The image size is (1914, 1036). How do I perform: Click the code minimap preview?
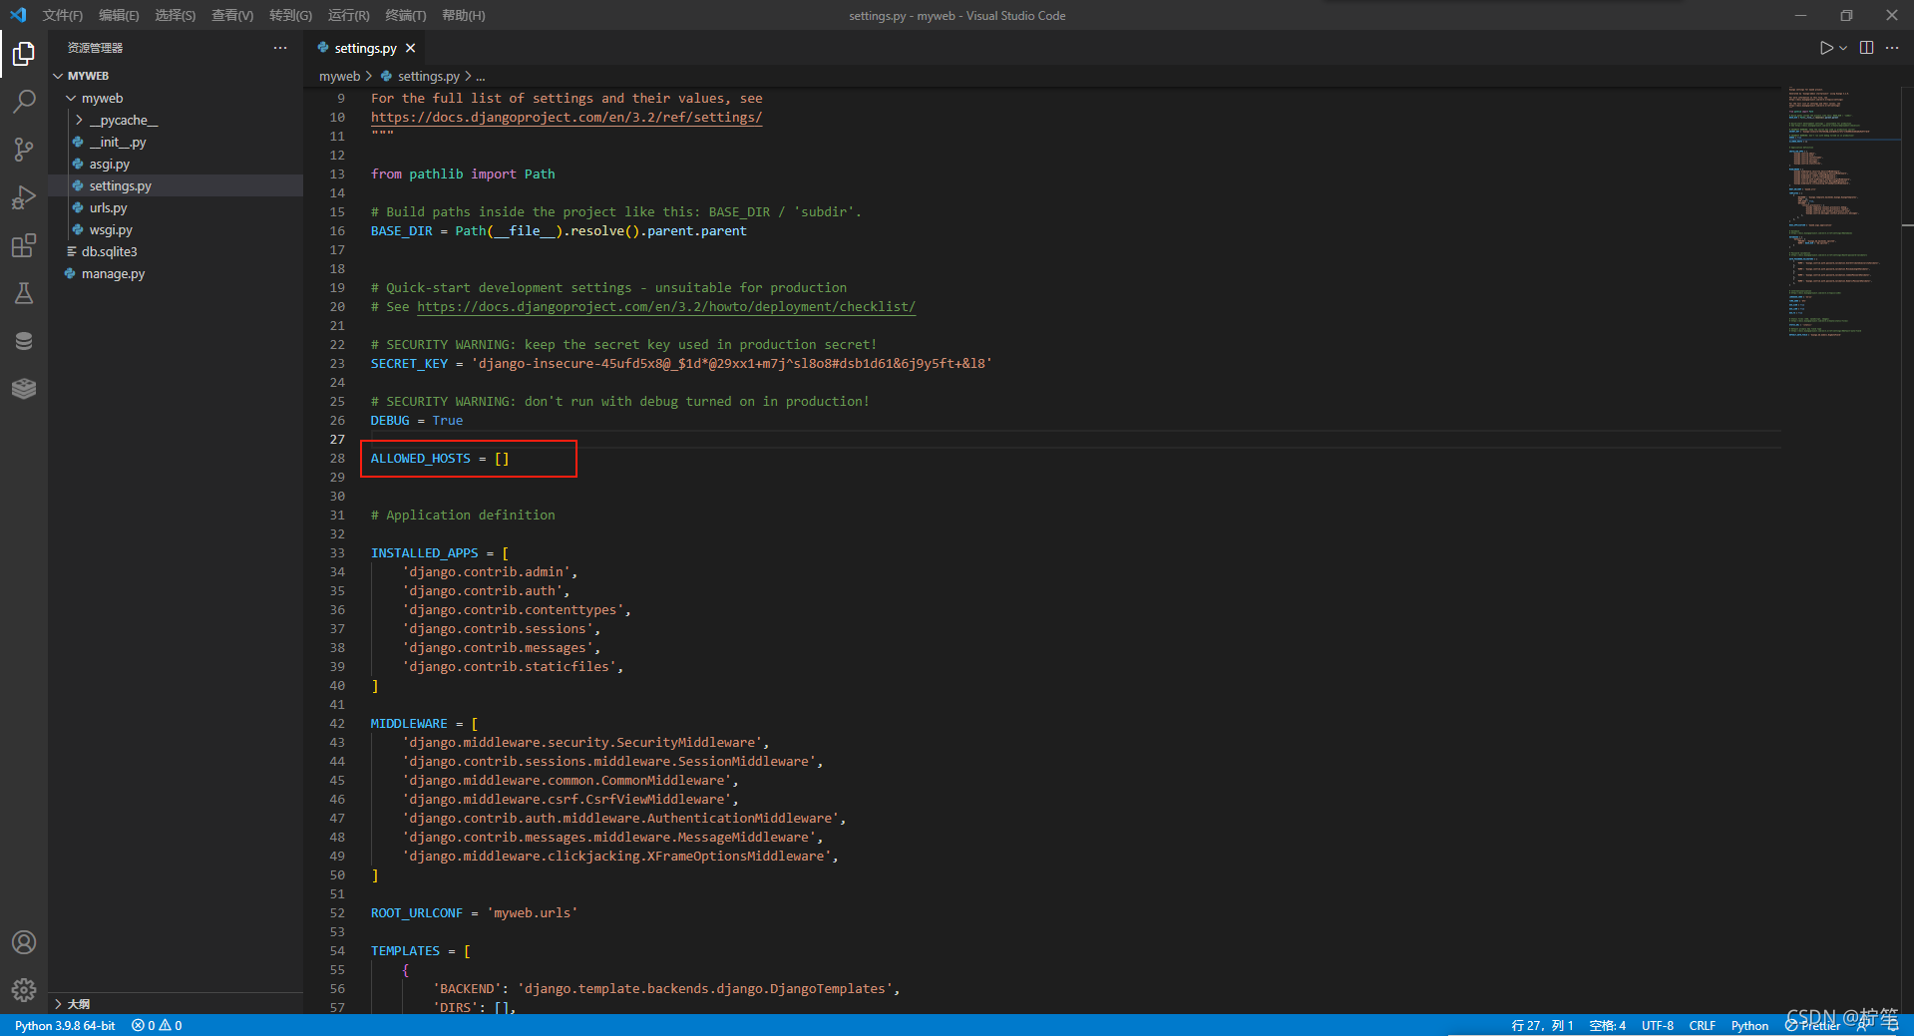(x=1841, y=211)
